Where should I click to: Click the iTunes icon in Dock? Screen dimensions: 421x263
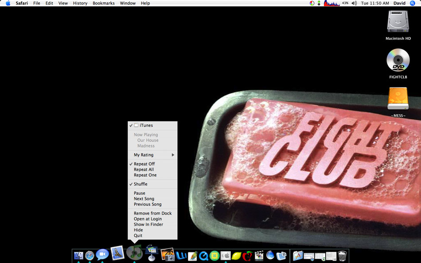134,252
